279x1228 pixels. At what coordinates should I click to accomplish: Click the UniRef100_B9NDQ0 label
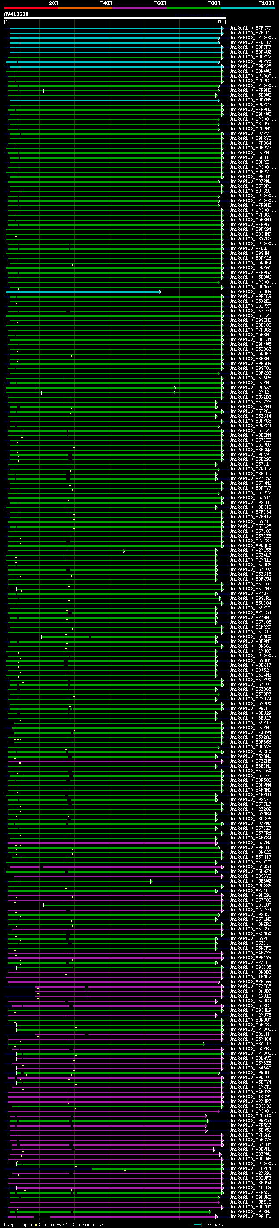click(x=250, y=1020)
